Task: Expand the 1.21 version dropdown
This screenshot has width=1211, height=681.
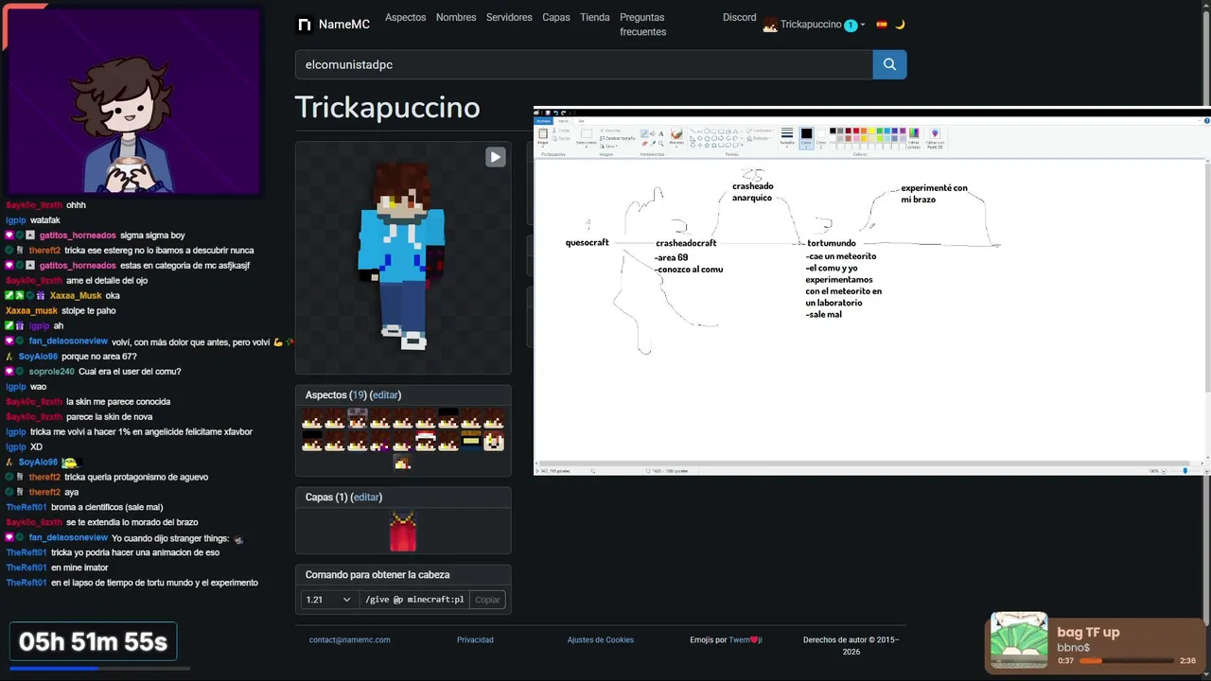Action: (329, 600)
